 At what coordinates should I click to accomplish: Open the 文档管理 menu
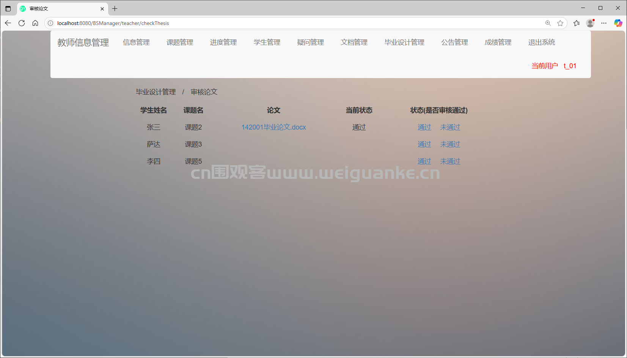(x=354, y=42)
